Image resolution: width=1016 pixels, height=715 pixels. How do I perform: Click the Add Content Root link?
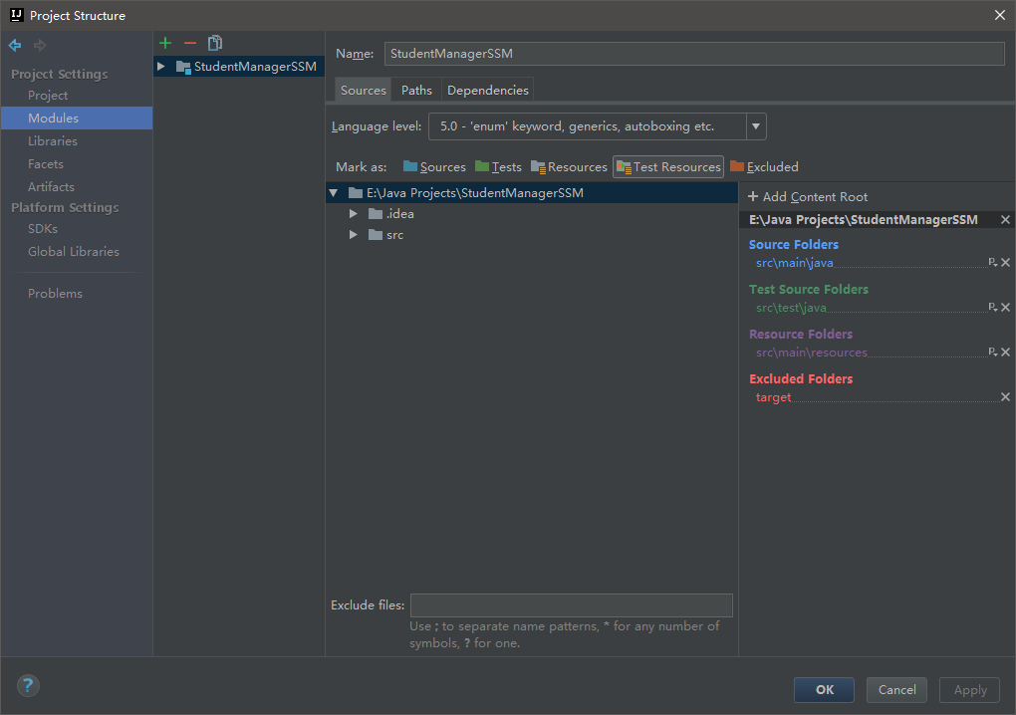point(807,197)
